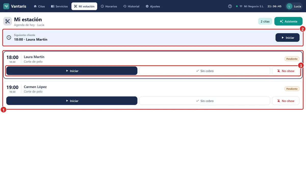
Task: Start Laura Martín's appointment with Iniciar
Action: [x=72, y=71]
